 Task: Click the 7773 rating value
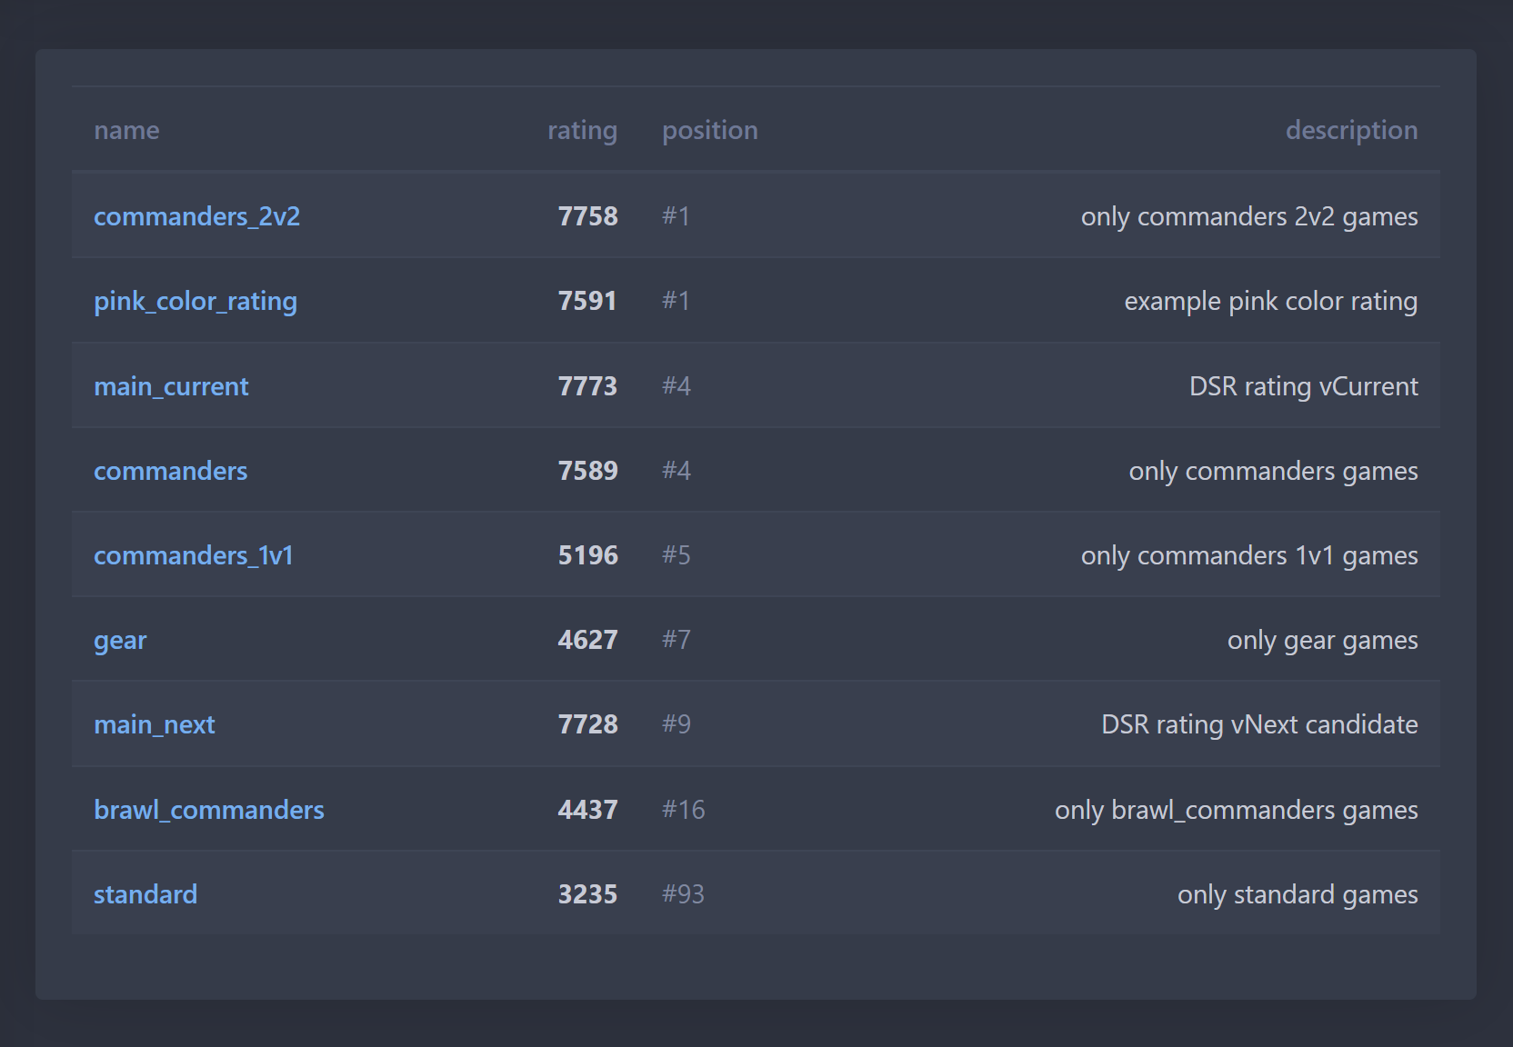(x=587, y=386)
